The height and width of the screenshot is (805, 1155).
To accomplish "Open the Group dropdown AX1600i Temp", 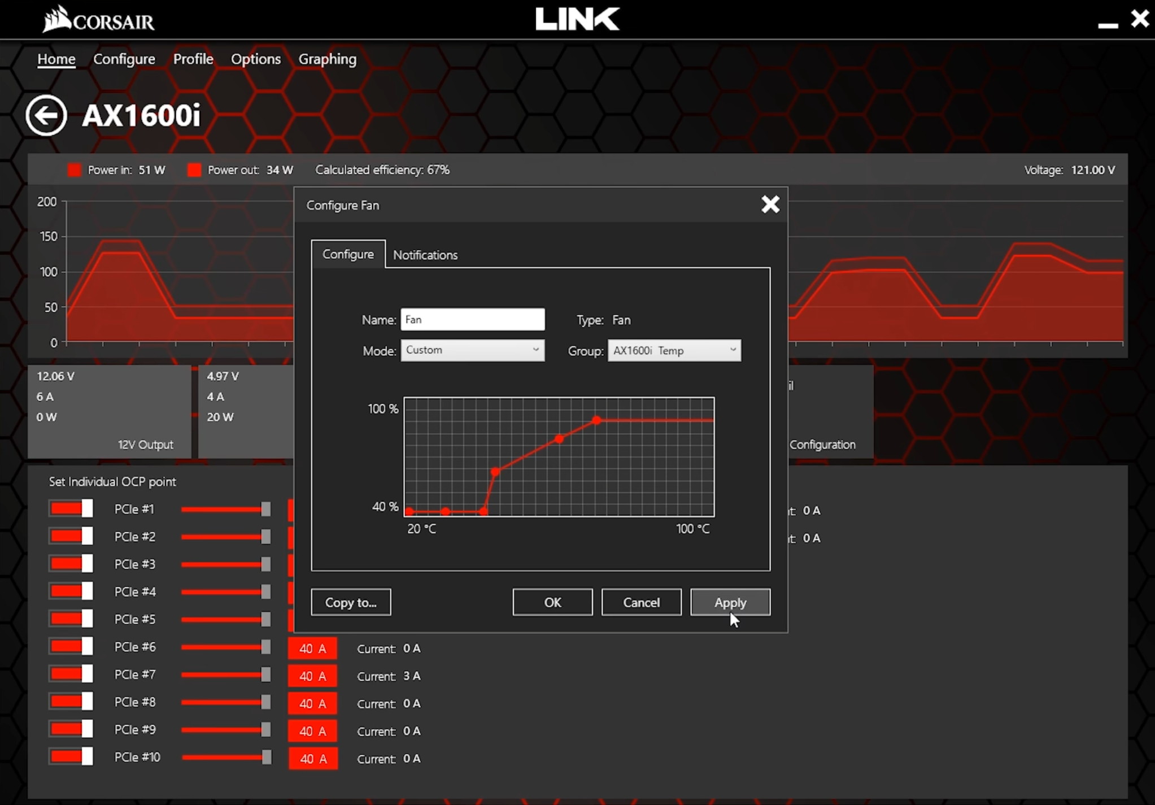I will click(674, 350).
